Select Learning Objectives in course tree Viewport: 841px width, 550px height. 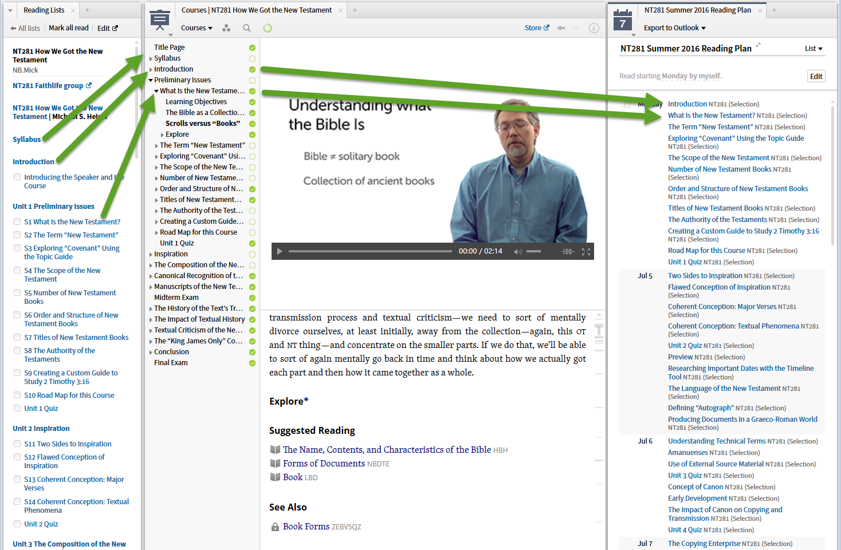(x=196, y=102)
